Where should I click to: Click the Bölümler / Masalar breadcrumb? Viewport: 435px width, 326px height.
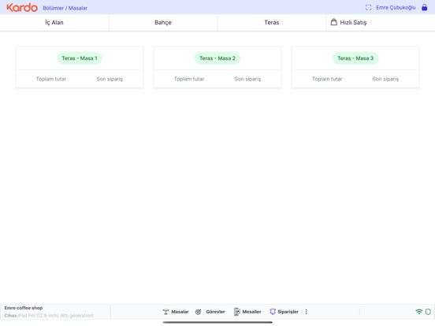click(65, 8)
